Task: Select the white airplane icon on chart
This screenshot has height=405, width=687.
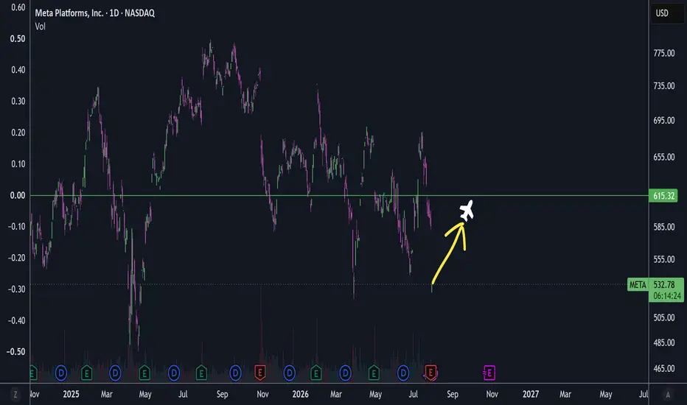Action: click(467, 211)
